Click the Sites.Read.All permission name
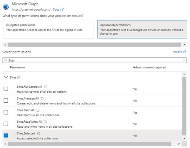190x148 pixels. (26, 110)
